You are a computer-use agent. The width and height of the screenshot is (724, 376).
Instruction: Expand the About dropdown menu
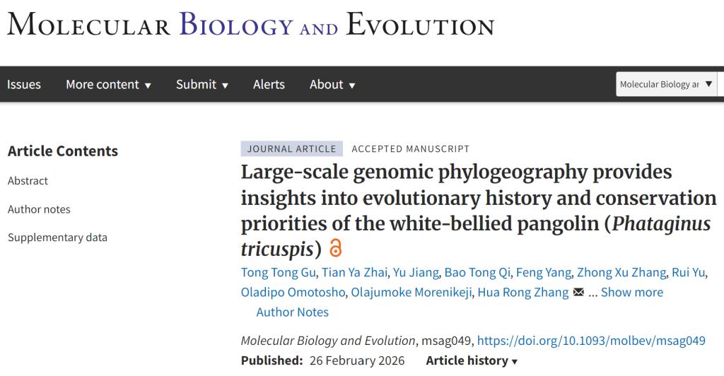(x=332, y=84)
